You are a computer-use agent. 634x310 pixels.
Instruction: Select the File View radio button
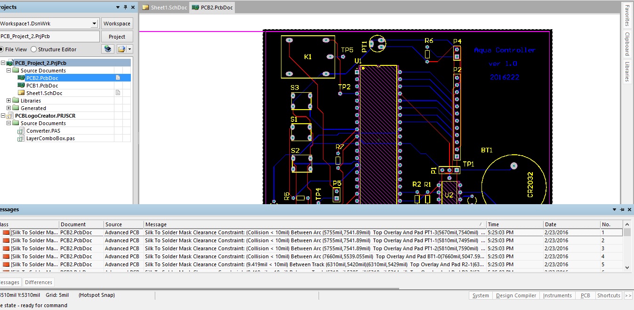(1, 49)
